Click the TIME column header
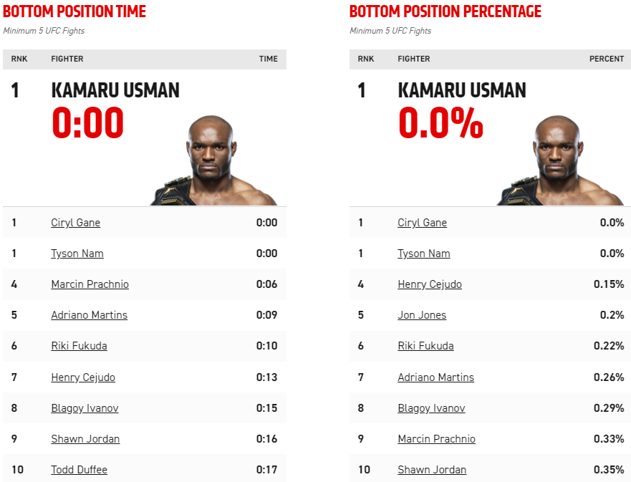 click(x=269, y=59)
